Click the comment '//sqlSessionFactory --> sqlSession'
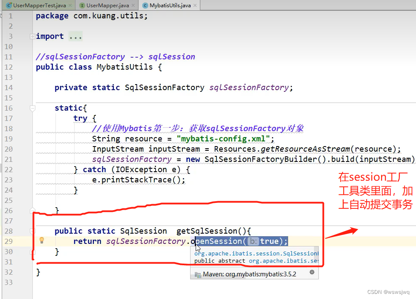 pos(116,57)
